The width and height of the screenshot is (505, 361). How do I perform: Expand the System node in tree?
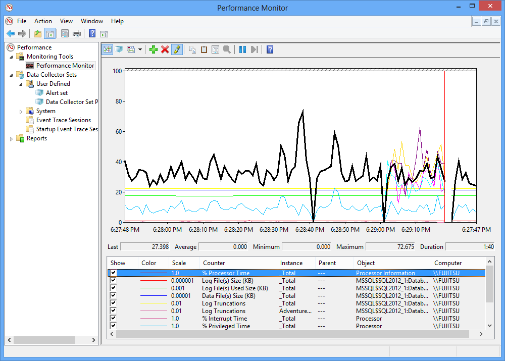(21, 111)
